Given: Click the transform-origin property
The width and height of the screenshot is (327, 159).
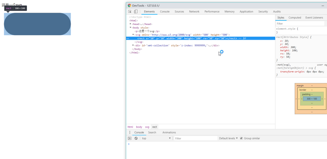Looking at the screenshot, I should click(x=302, y=72).
